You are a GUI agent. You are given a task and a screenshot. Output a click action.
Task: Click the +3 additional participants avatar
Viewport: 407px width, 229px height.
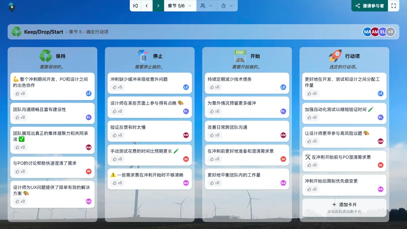click(x=390, y=32)
